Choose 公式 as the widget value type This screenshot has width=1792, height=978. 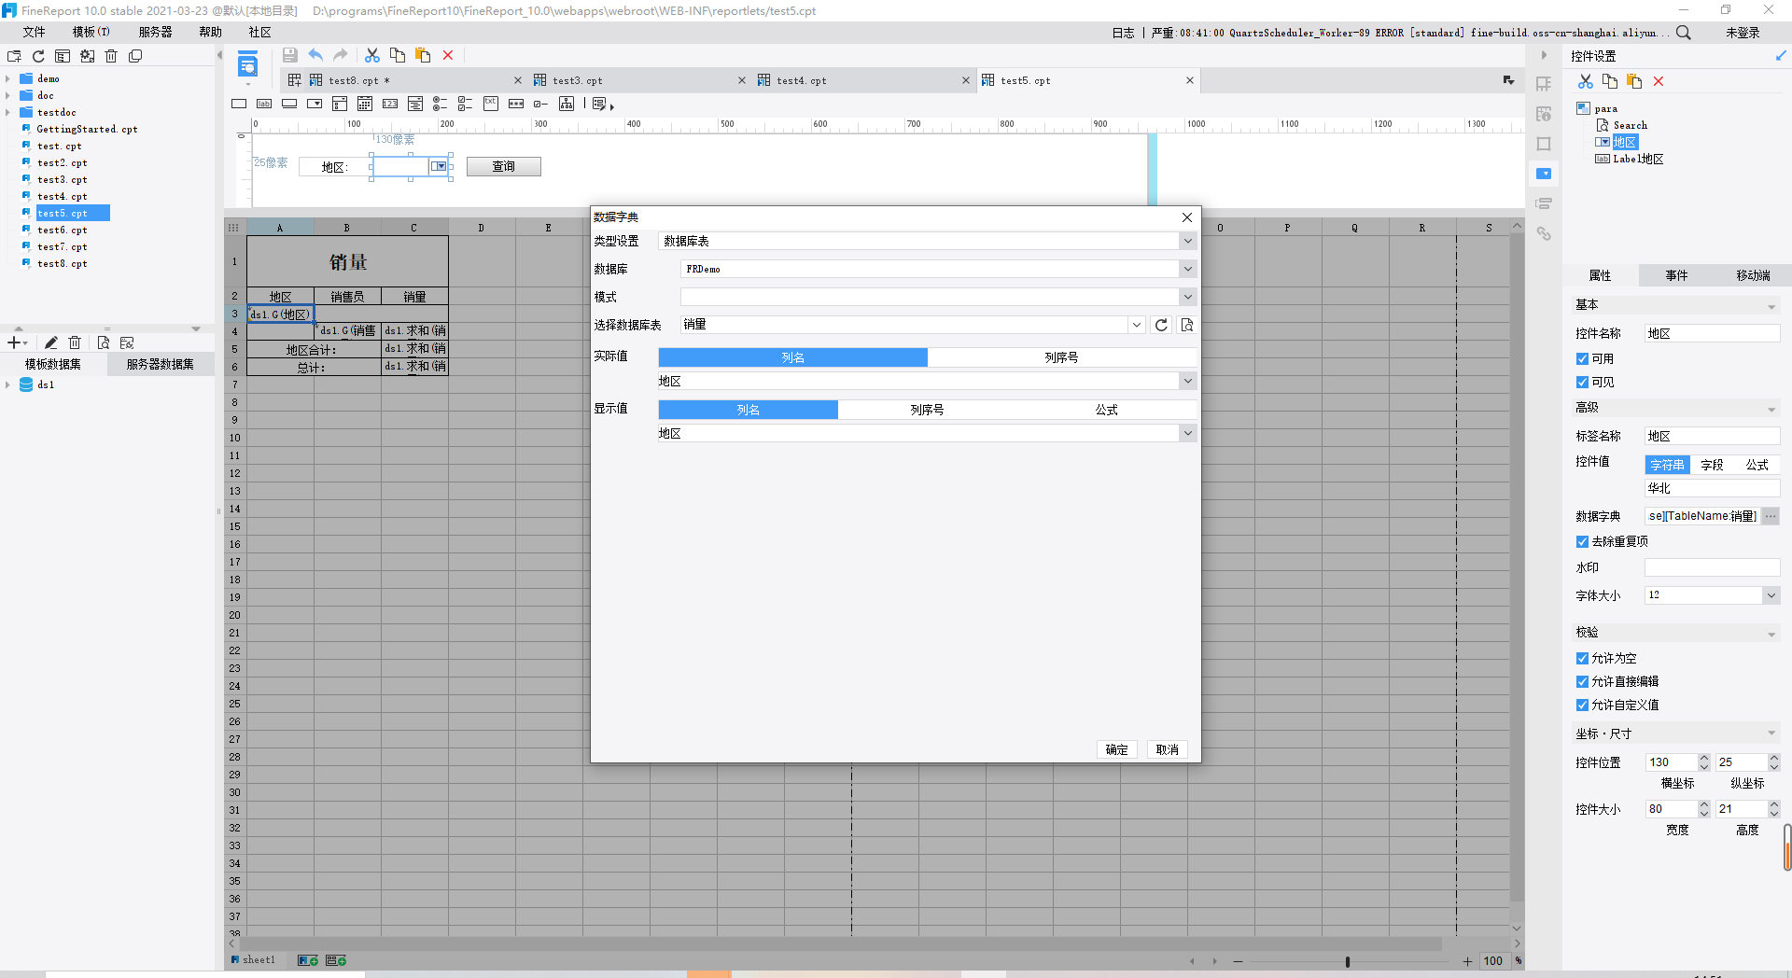click(1757, 465)
